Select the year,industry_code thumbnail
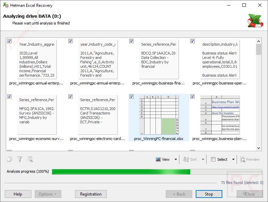This screenshot has height=202, width=268. tap(98, 59)
